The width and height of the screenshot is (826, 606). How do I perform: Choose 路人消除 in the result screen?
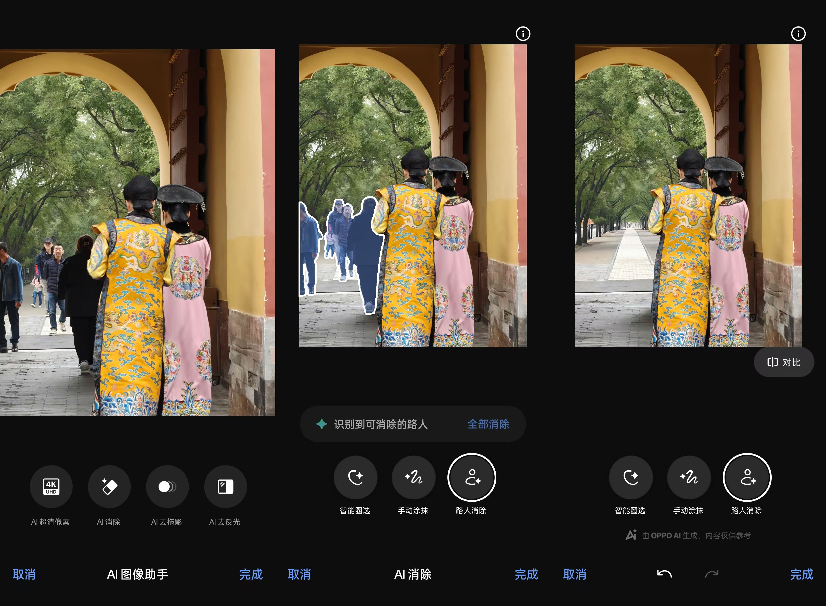[747, 477]
